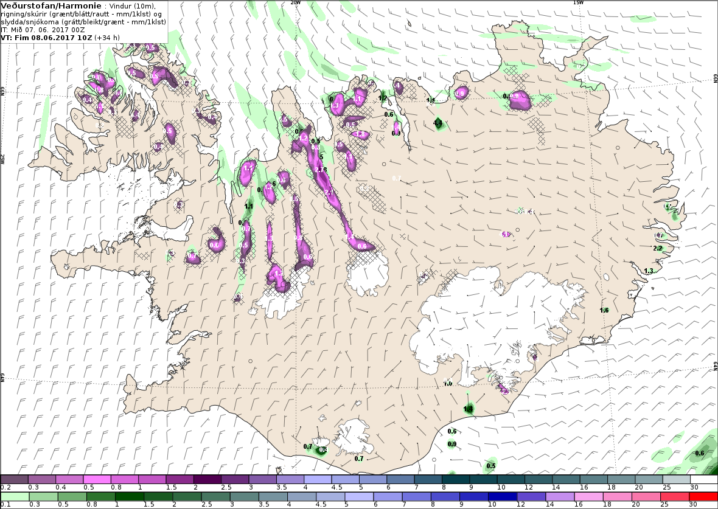Click the light pink 16 swatch in lower legend

click(588, 497)
